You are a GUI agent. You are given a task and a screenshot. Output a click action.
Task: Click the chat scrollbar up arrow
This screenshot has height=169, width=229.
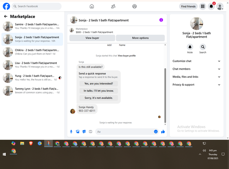point(165,45)
